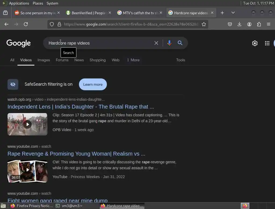Click the Learn more SafeSearch button
275x209 pixels.
[93, 84]
